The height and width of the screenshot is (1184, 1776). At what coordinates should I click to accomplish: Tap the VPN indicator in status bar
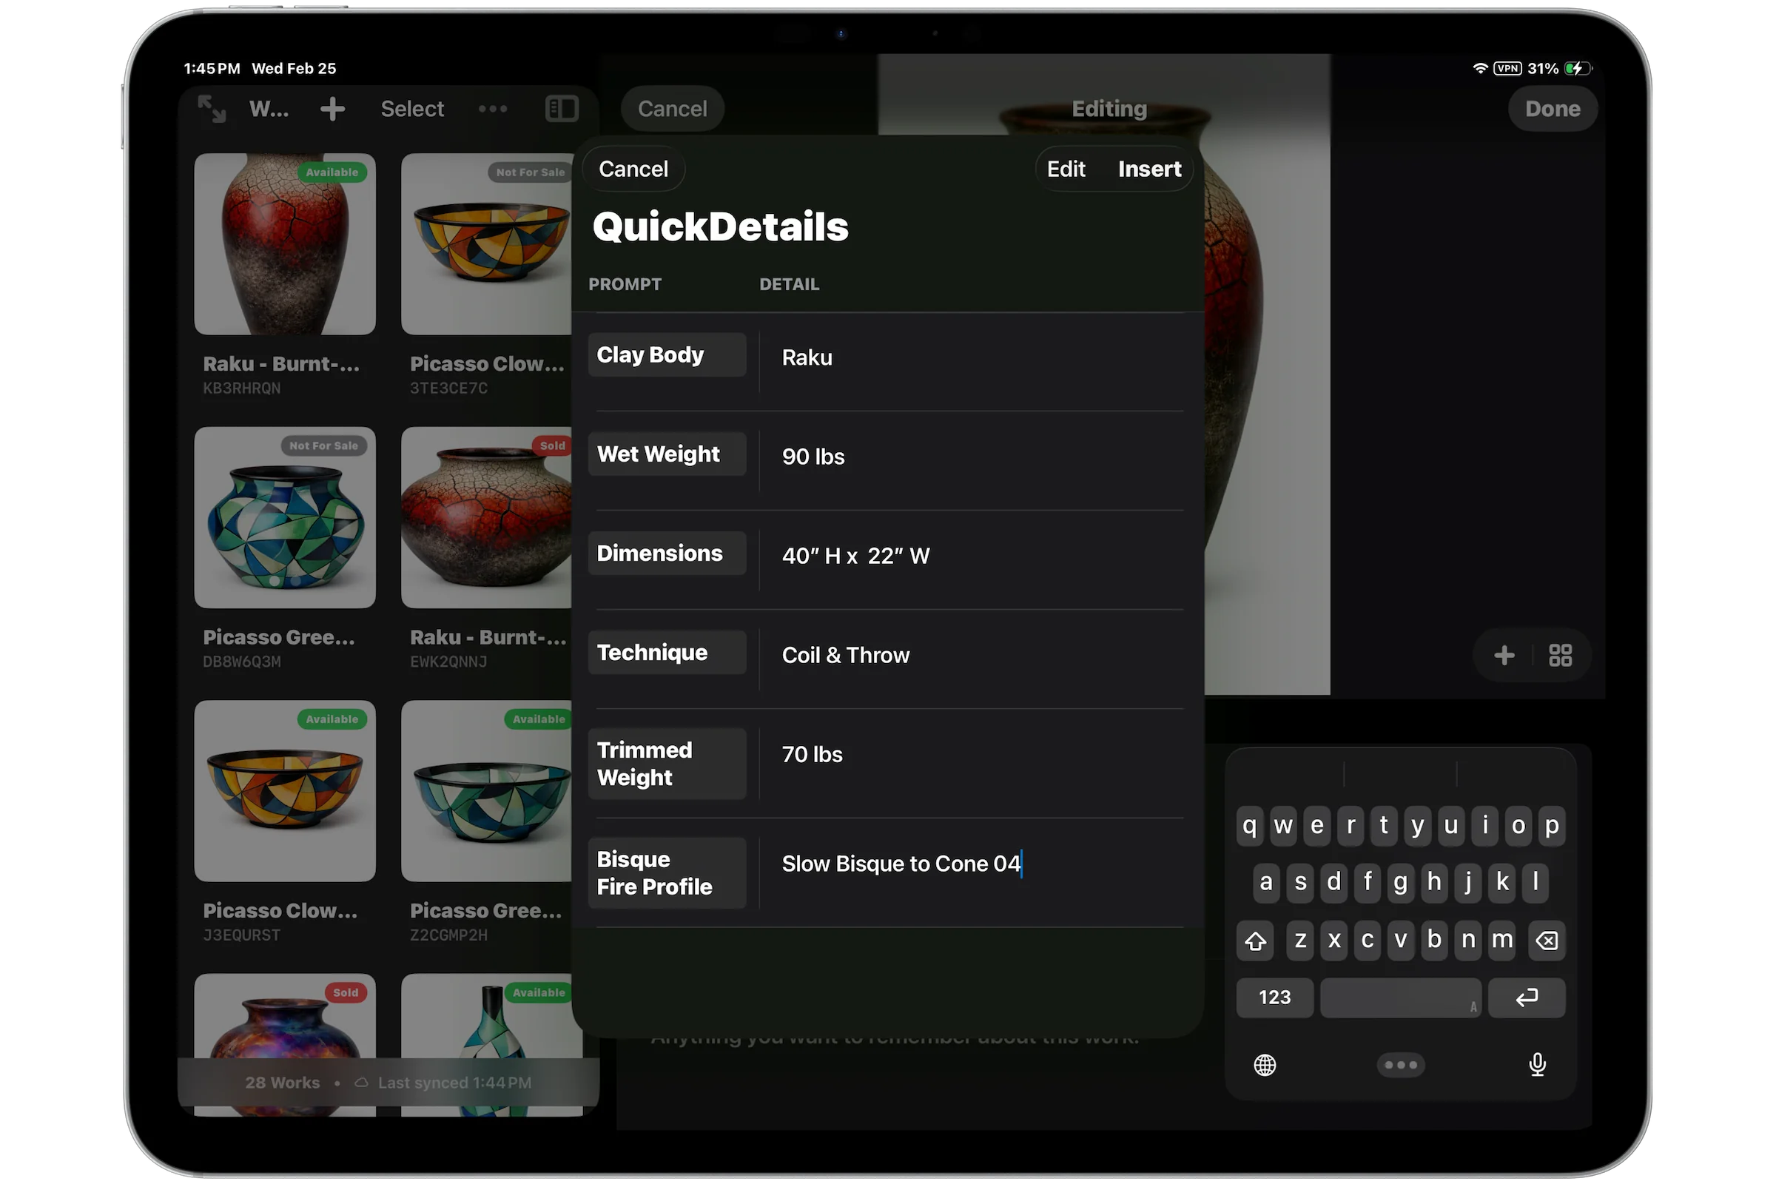pyautogui.click(x=1508, y=69)
